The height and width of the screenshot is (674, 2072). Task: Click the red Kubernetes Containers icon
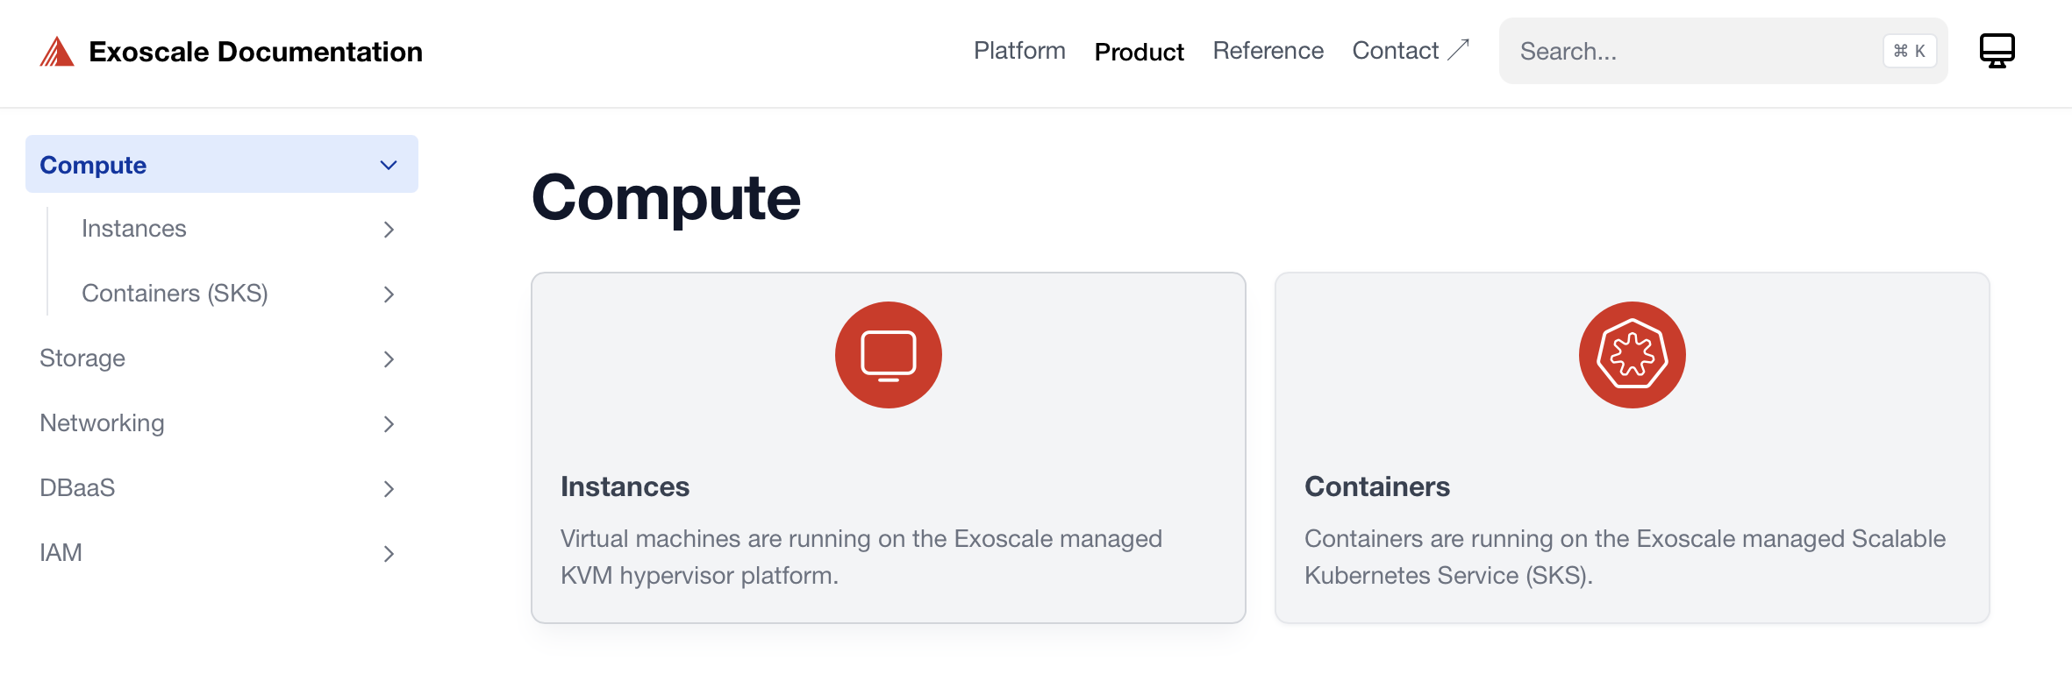tap(1633, 355)
